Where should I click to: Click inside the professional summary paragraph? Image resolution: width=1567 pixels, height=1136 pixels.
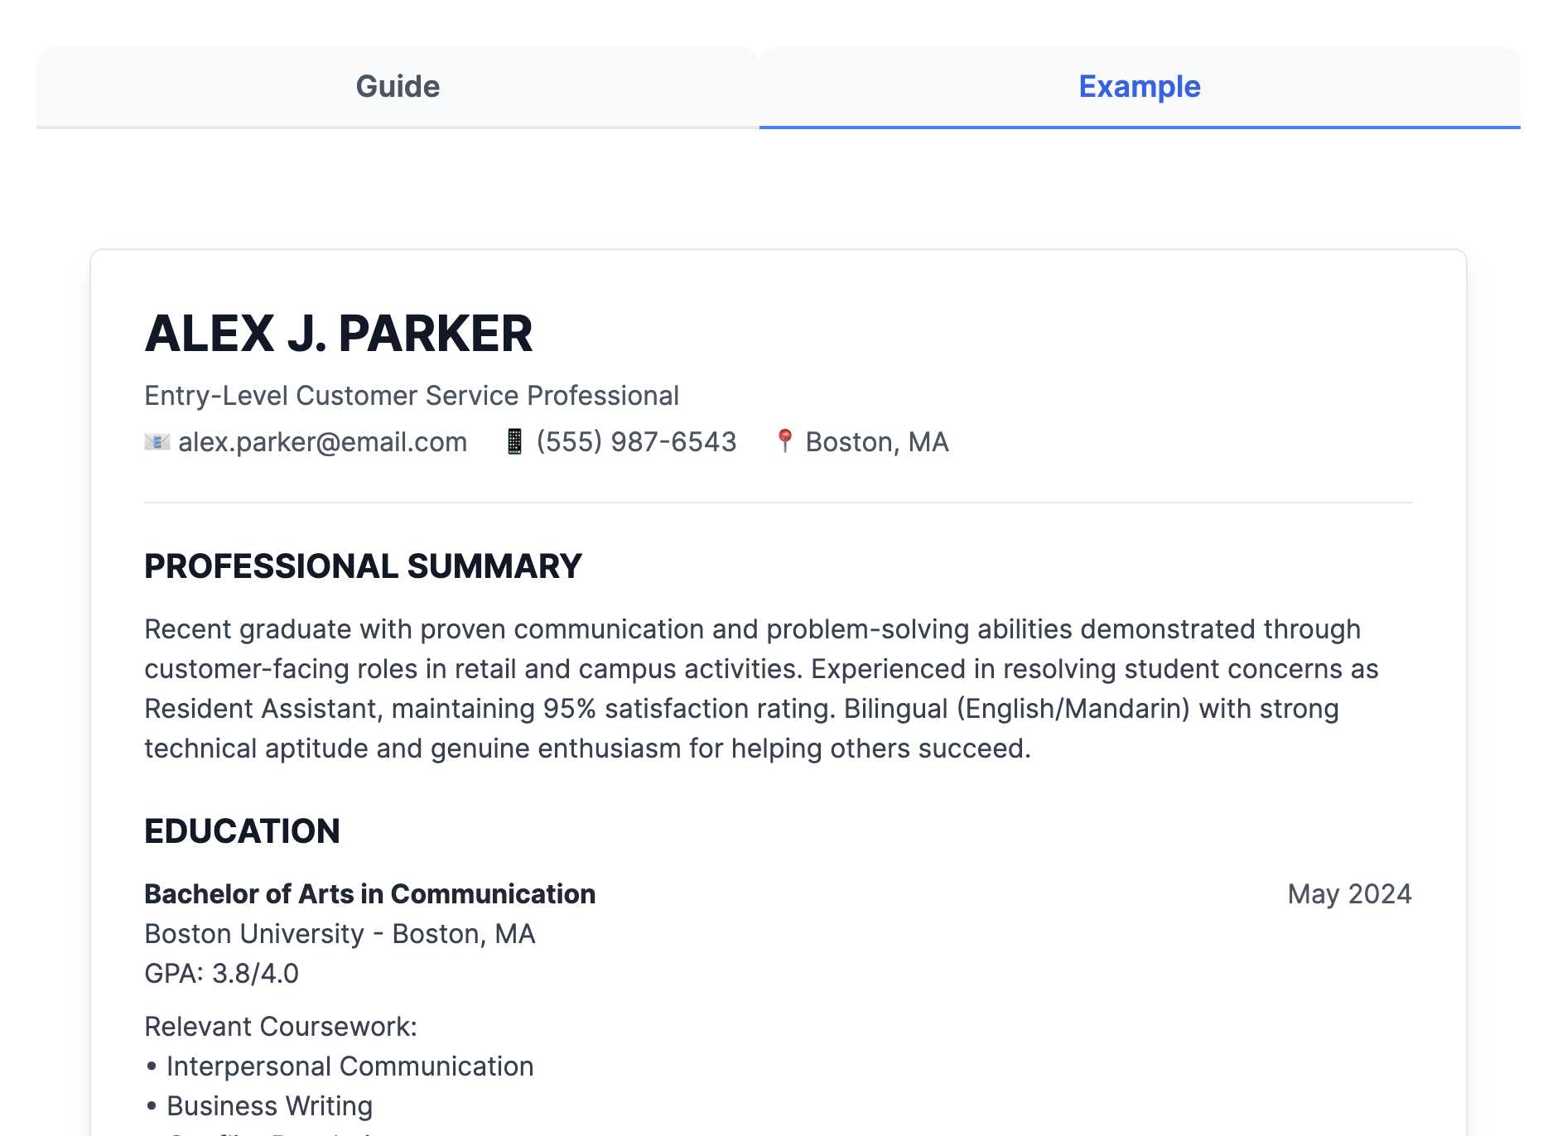(x=745, y=689)
